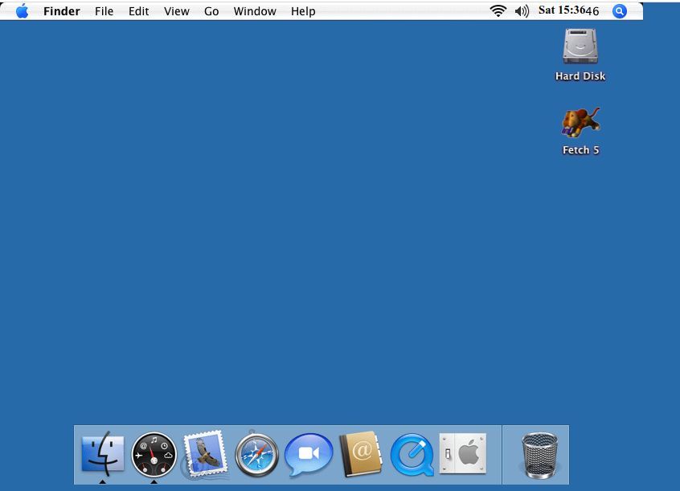Open the Apple menu
The height and width of the screenshot is (491, 680).
(x=23, y=10)
